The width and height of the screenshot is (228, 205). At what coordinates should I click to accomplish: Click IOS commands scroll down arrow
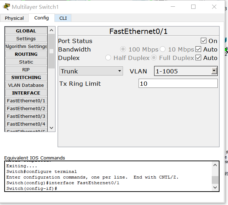pos(215,187)
